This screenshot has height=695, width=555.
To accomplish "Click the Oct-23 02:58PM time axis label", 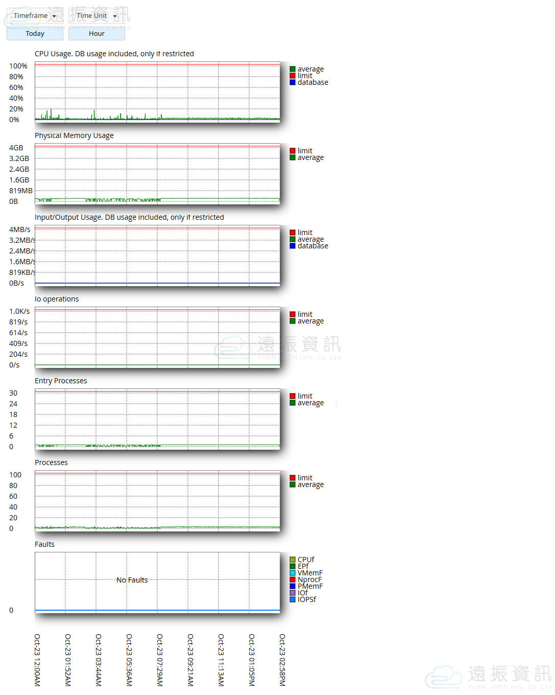I will click(282, 660).
